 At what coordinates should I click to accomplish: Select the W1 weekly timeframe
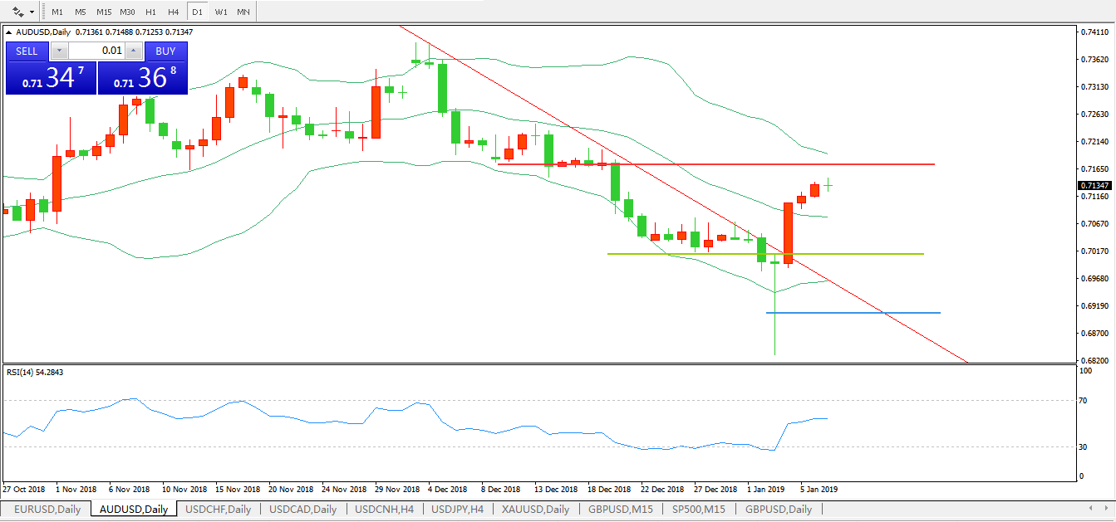coord(220,12)
